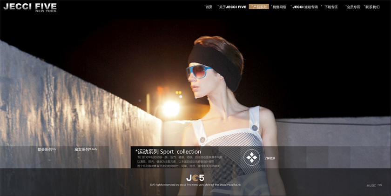Click the model's blue sunglasses in photo
This screenshot has height=196, width=391.
pos(199,71)
